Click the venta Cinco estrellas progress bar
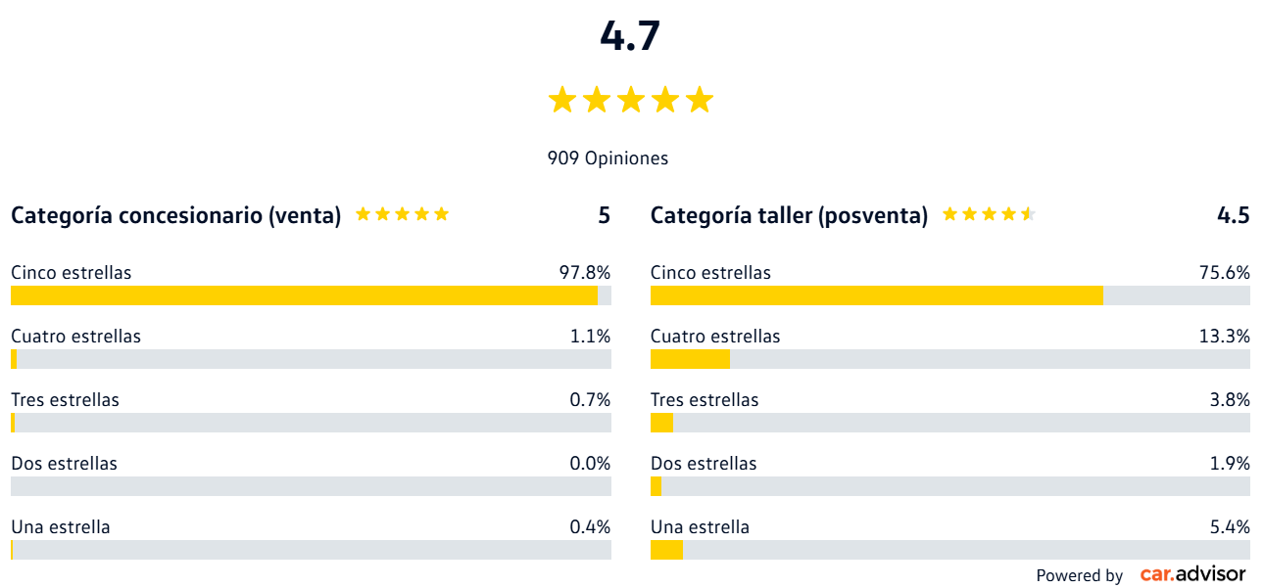 click(311, 295)
